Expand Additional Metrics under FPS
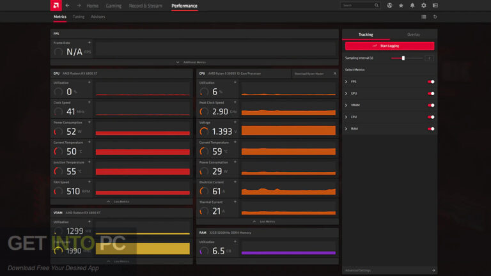 point(191,62)
